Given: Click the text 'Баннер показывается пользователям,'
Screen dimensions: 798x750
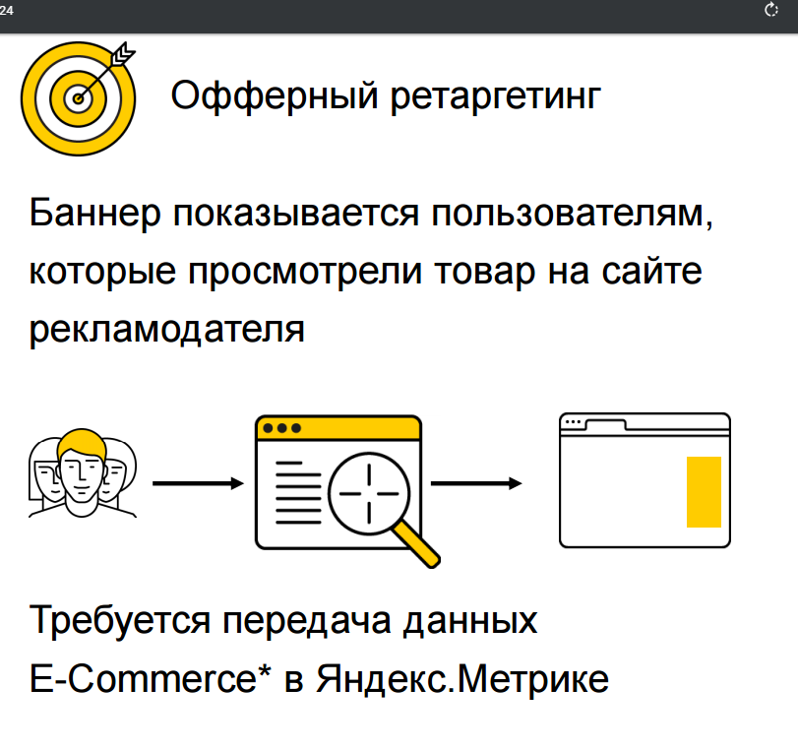Looking at the screenshot, I should click(371, 214).
